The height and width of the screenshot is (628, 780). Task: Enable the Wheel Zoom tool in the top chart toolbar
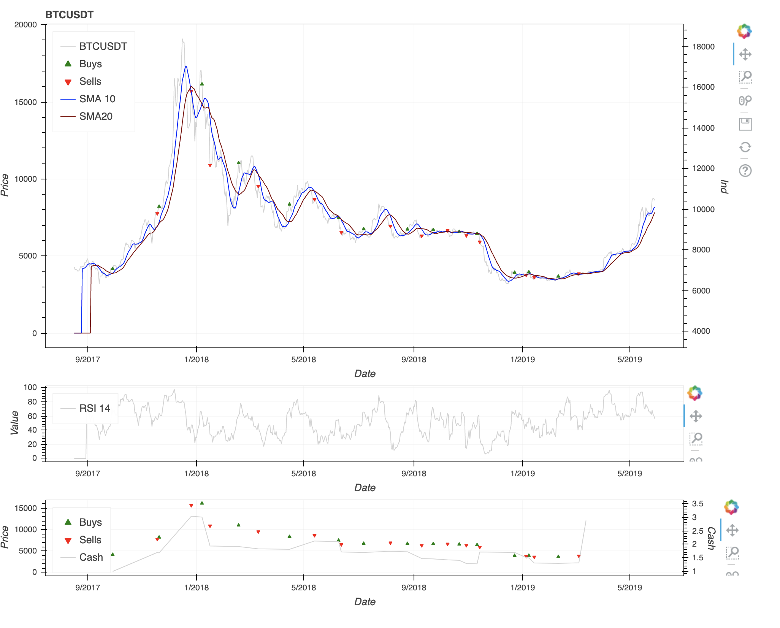745,100
